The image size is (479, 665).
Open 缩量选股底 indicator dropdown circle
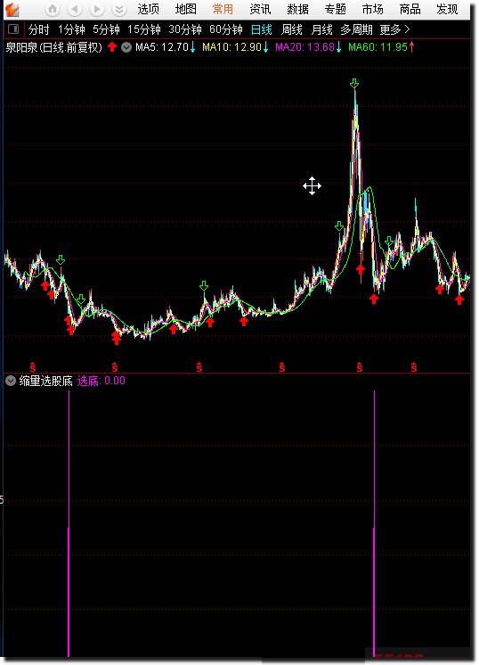coord(11,381)
